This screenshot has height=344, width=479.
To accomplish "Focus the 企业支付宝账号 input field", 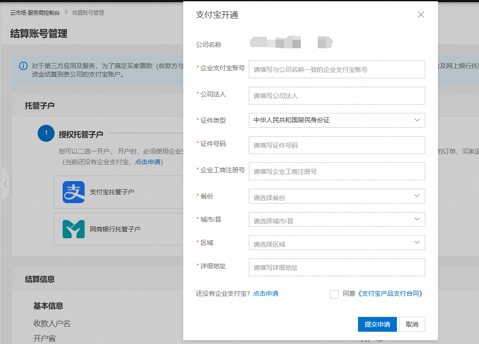I will tap(337, 69).
